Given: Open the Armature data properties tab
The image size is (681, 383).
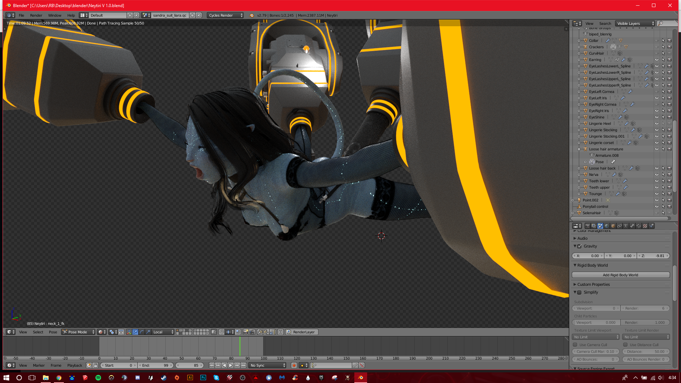Looking at the screenshot, I should pyautogui.click(x=626, y=226).
